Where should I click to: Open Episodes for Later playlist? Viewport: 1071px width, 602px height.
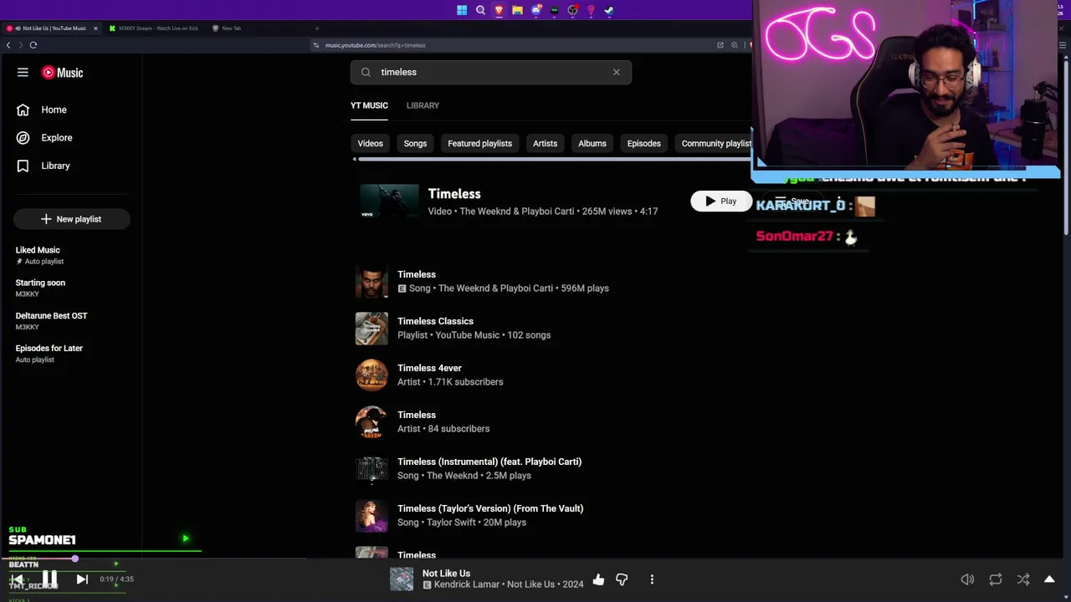coord(49,354)
